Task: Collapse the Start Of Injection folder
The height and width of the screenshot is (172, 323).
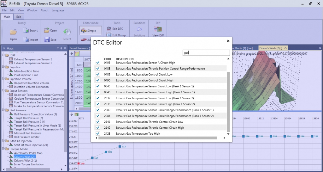Action: [3, 141]
